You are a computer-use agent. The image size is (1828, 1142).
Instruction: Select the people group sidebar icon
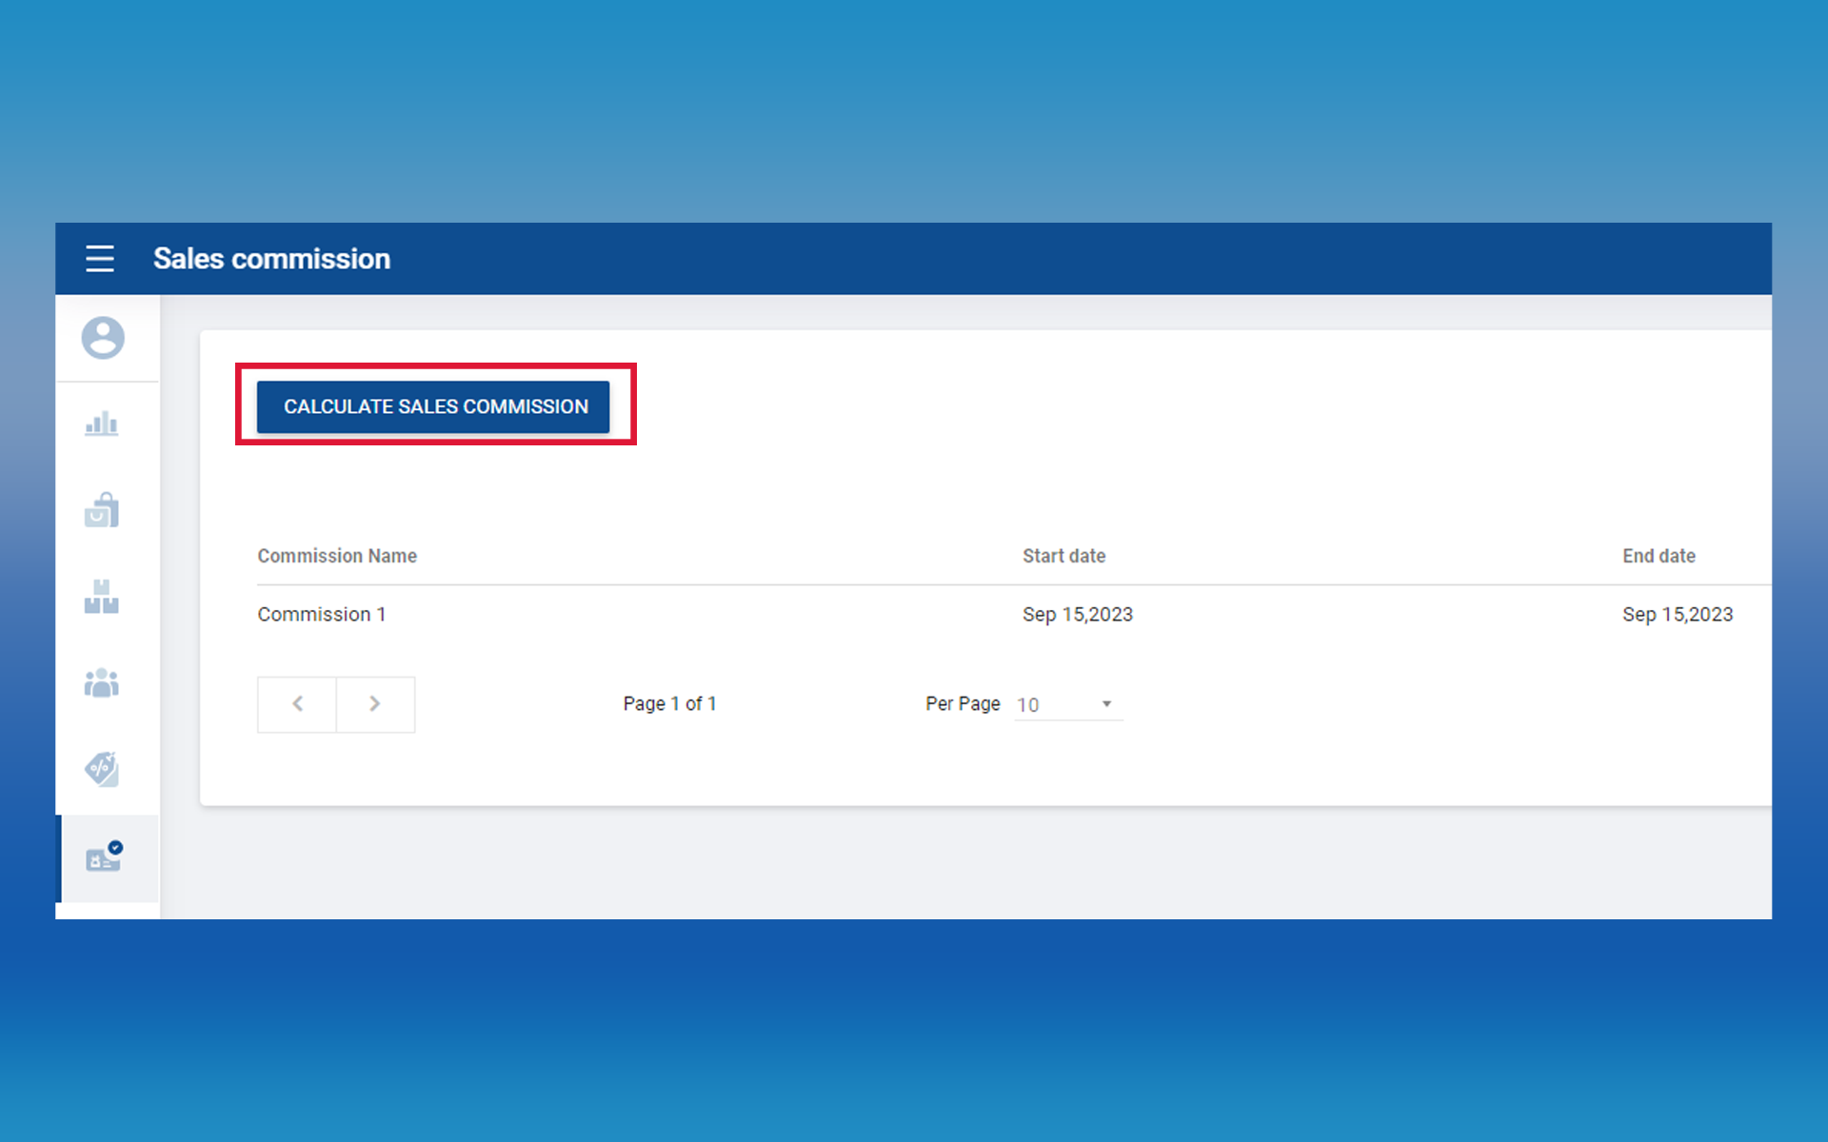(x=102, y=682)
